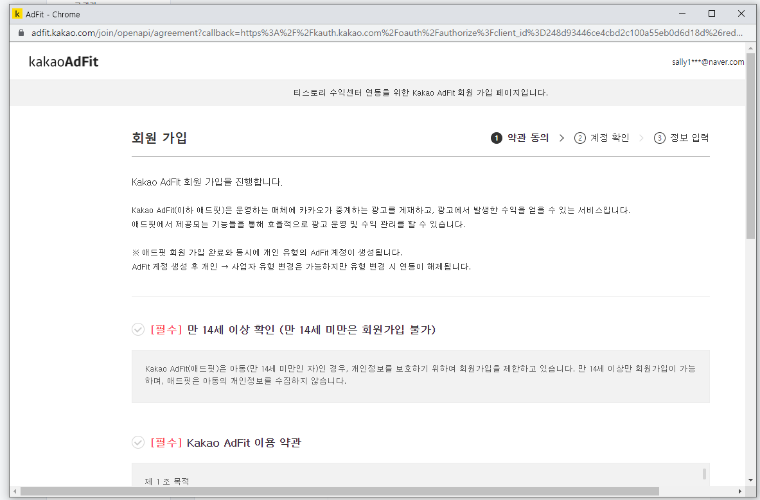
Task: Click the horizontal scrollbar thumb
Action: (x=339, y=491)
